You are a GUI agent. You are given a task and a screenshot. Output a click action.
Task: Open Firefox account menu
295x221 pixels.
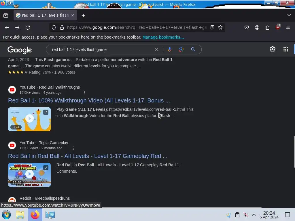tap(257, 27)
